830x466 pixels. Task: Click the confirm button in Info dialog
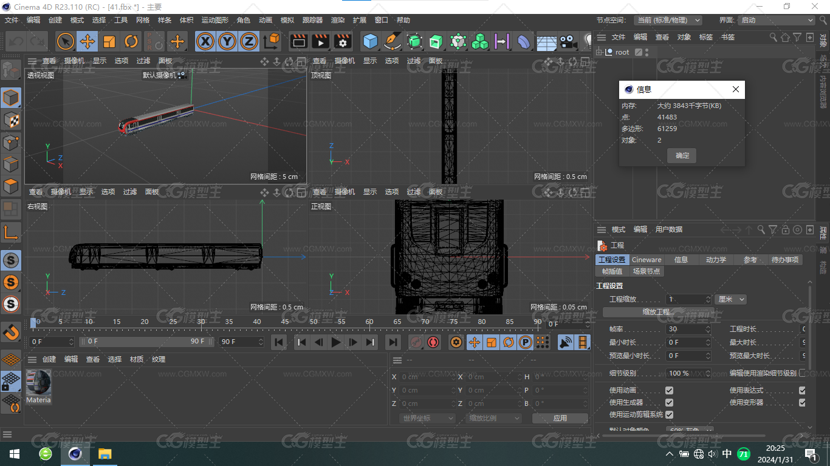tap(682, 156)
